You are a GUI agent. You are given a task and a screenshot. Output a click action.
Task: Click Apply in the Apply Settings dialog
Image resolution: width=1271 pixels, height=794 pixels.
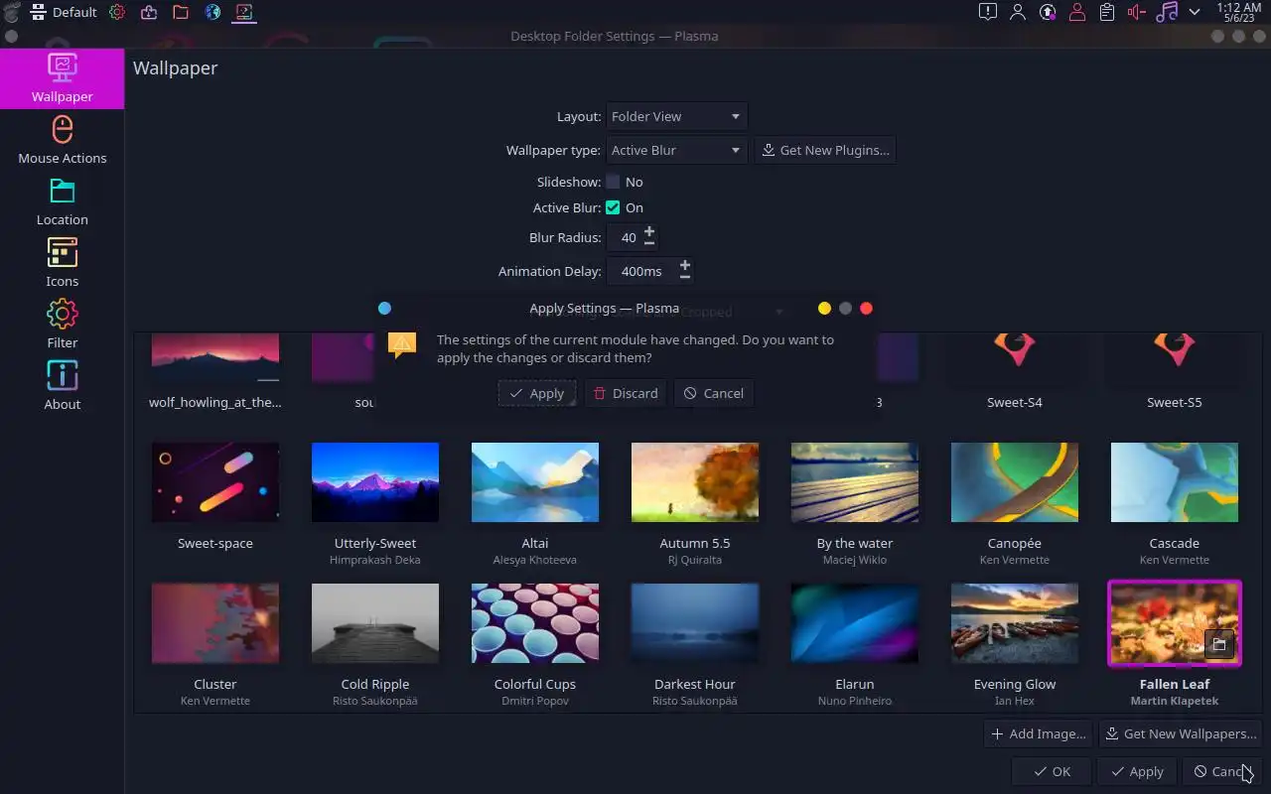(537, 393)
